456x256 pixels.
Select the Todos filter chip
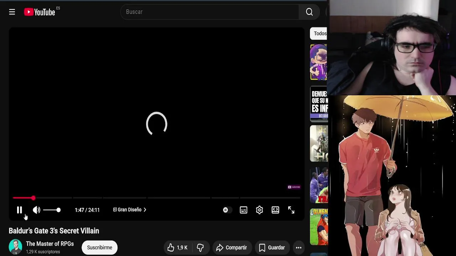pyautogui.click(x=319, y=33)
